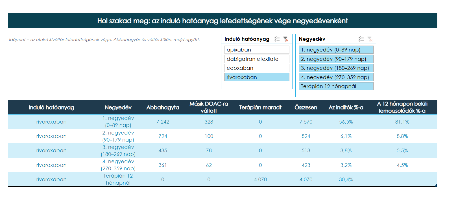Select cell with value 361
This screenshot has height=206, width=456.
pyautogui.click(x=163, y=165)
